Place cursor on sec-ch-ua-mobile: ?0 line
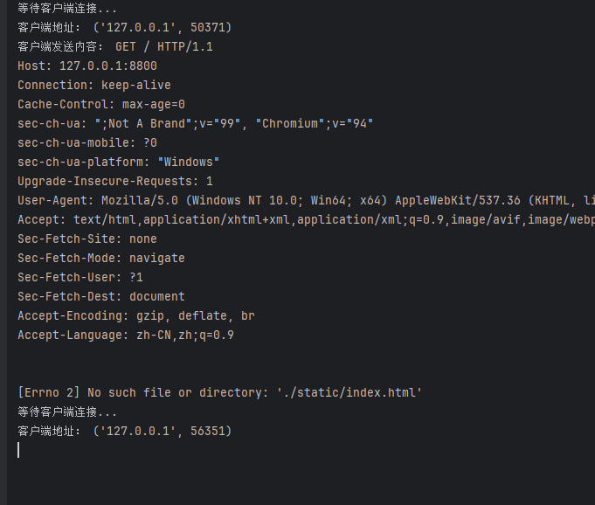This screenshot has width=595, height=505. pos(87,142)
